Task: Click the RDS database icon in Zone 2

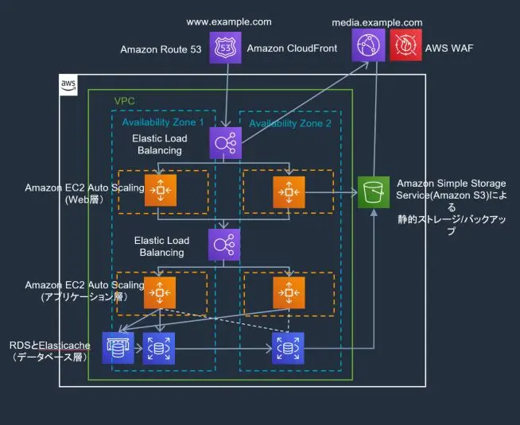Action: click(288, 349)
